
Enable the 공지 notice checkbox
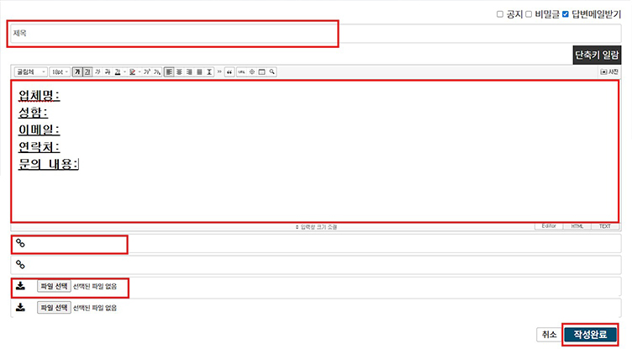(500, 14)
